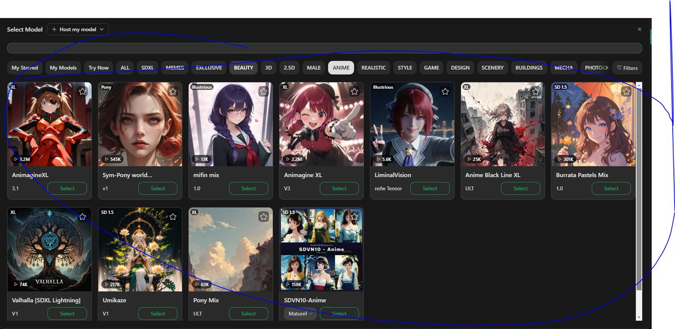The width and height of the screenshot is (675, 329).
Task: Click Select for AnimagineXL 3.1
Action: (x=67, y=189)
